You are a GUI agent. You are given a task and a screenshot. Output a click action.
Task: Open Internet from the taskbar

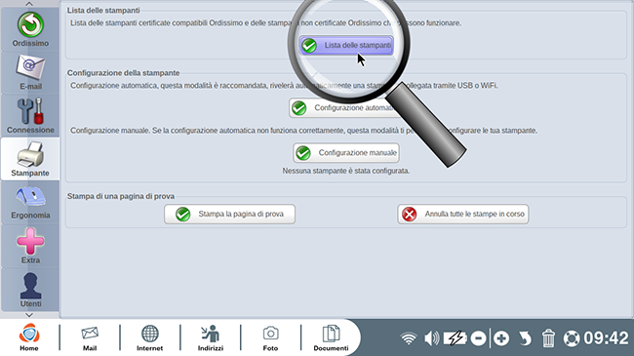[x=149, y=337]
